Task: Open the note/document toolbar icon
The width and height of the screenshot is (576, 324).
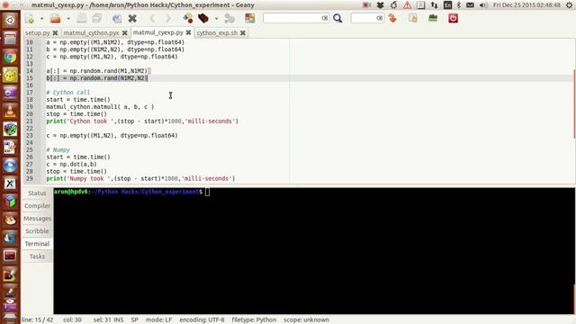Action: 413,18
